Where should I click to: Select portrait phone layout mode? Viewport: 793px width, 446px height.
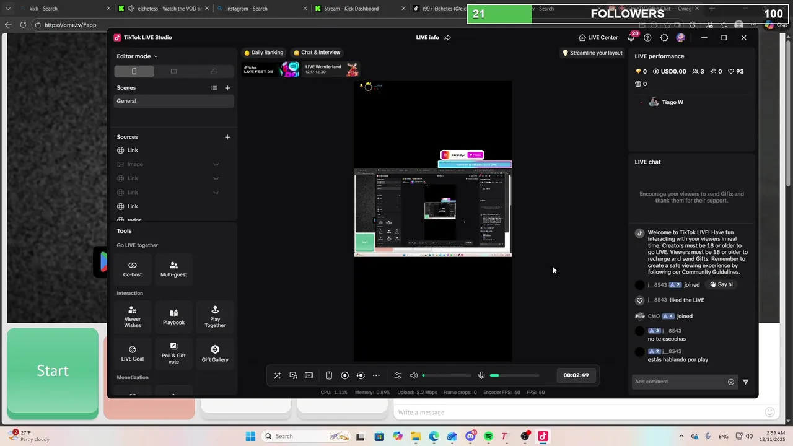point(134,71)
